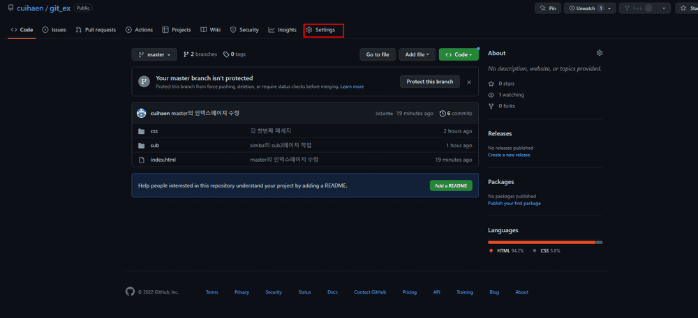Viewport: 698px width, 318px height.
Task: Pin this repository
Action: 547,8
